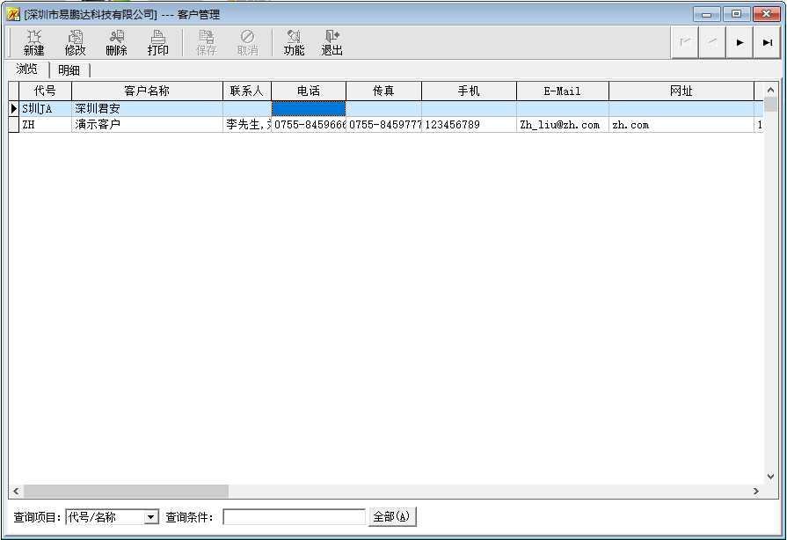The image size is (787, 540).
Task: Click the 新建 (New) toolbar icon
Action: [x=33, y=42]
